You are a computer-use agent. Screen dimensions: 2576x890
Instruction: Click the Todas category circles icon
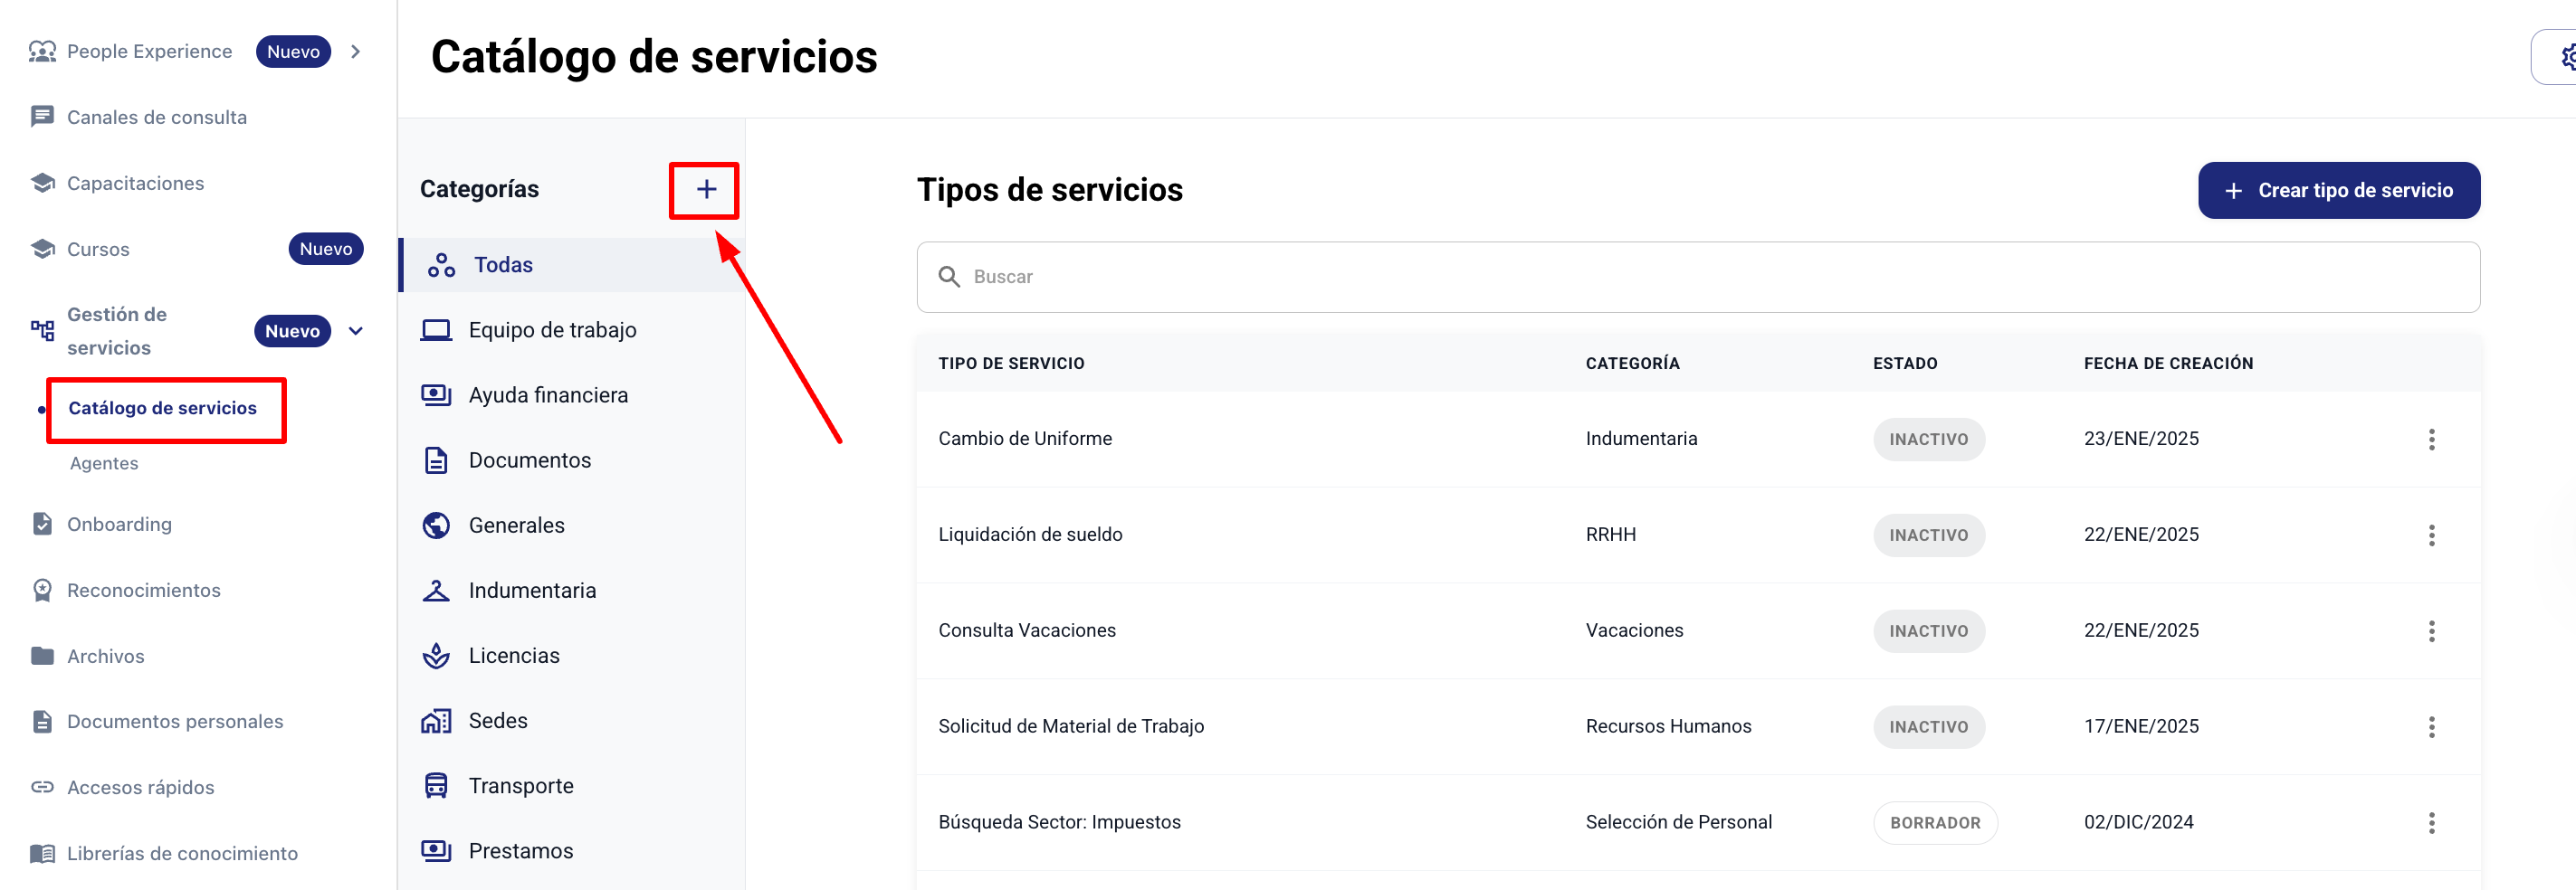click(441, 265)
